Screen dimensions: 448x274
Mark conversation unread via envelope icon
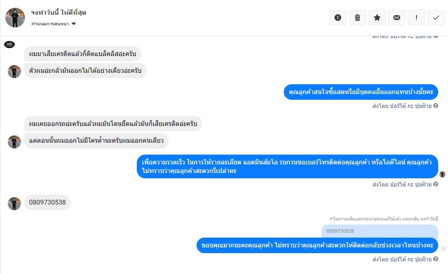coord(397,18)
